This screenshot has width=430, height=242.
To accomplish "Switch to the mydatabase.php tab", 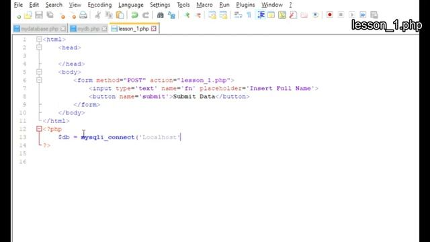I will pos(40,28).
